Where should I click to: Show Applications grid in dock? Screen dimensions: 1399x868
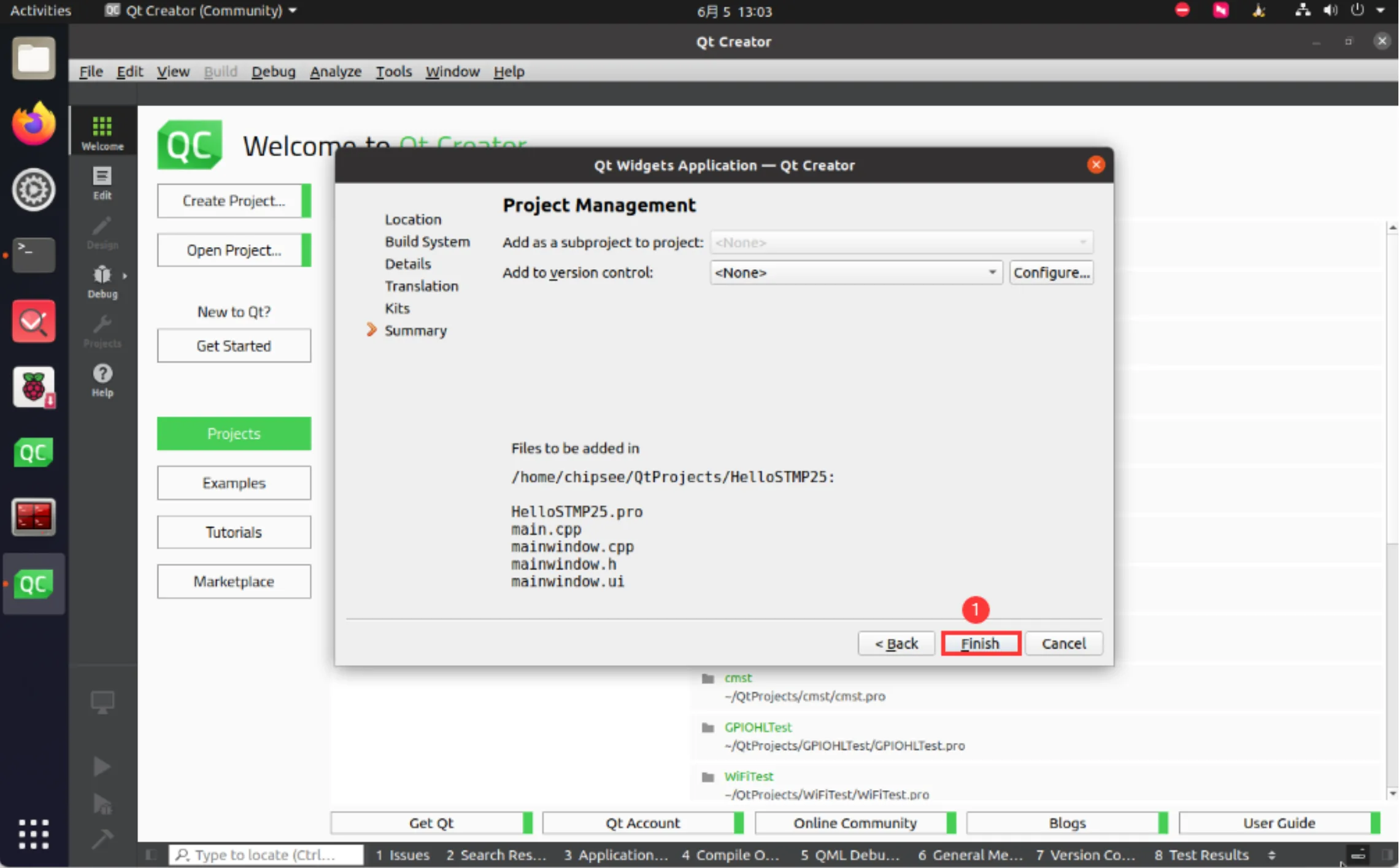34,834
